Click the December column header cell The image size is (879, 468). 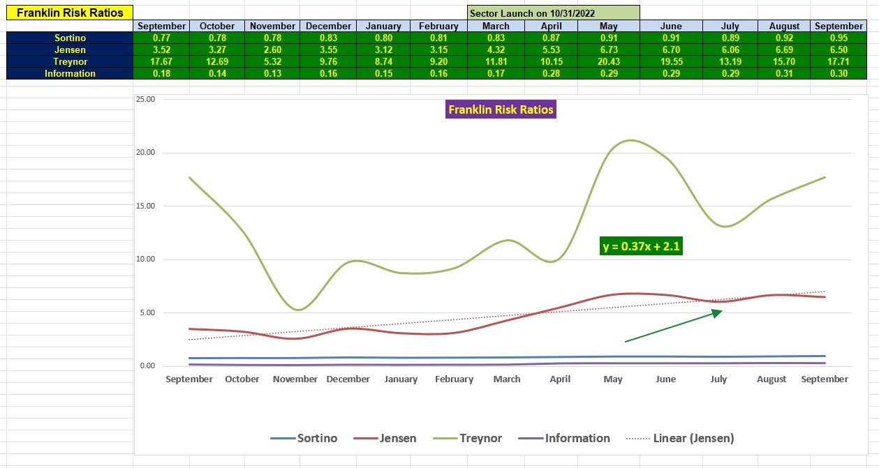pos(328,26)
